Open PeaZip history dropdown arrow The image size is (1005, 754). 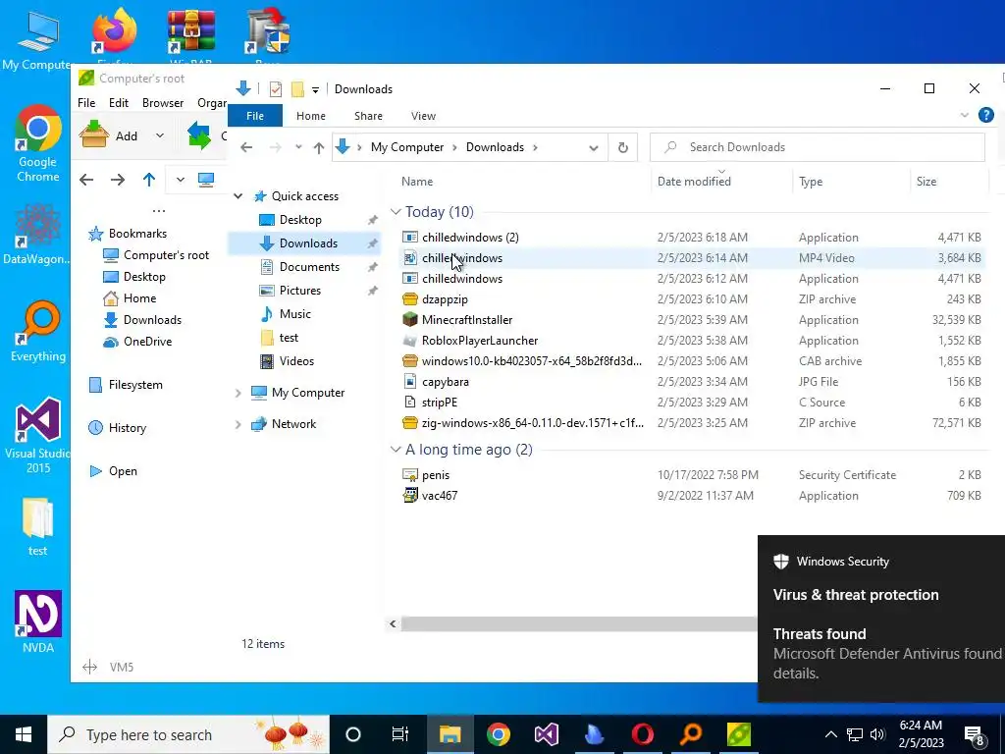point(181,181)
